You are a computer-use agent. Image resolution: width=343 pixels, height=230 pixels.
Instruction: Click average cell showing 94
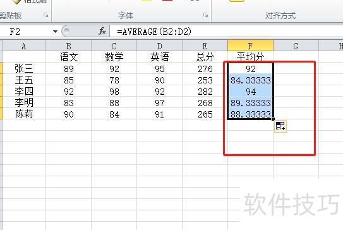pyautogui.click(x=251, y=92)
